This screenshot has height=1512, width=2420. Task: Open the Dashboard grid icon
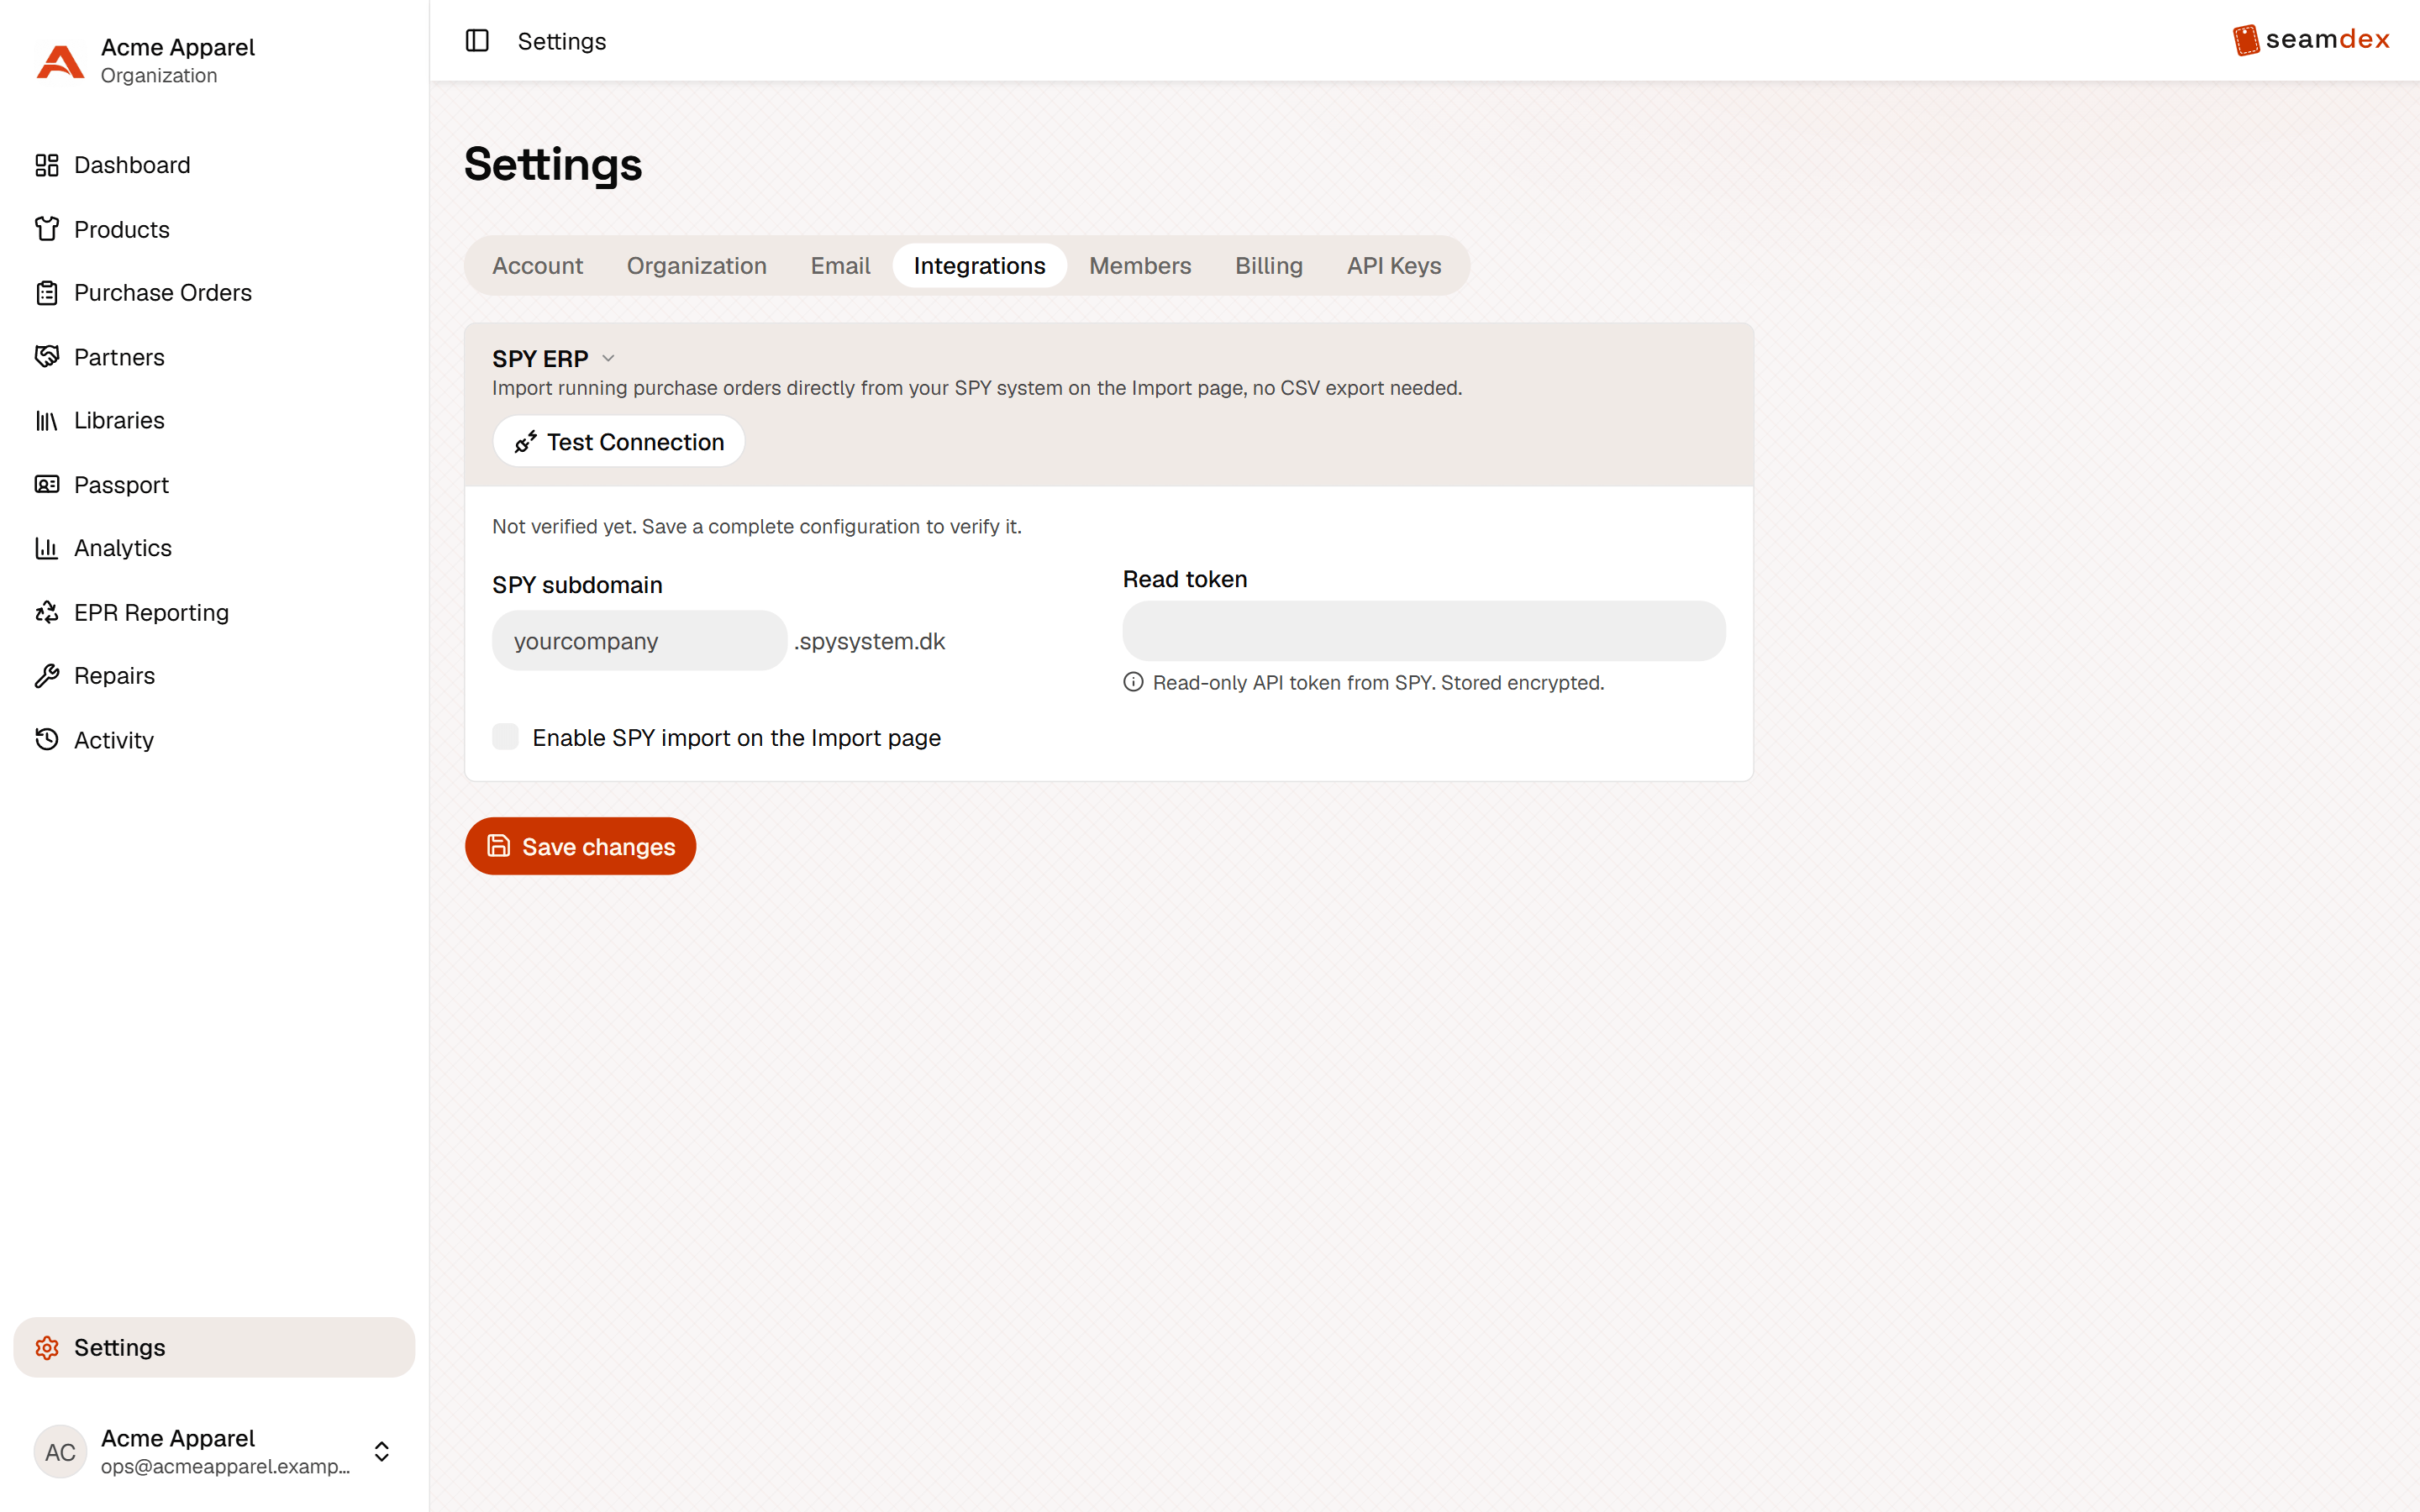[47, 165]
